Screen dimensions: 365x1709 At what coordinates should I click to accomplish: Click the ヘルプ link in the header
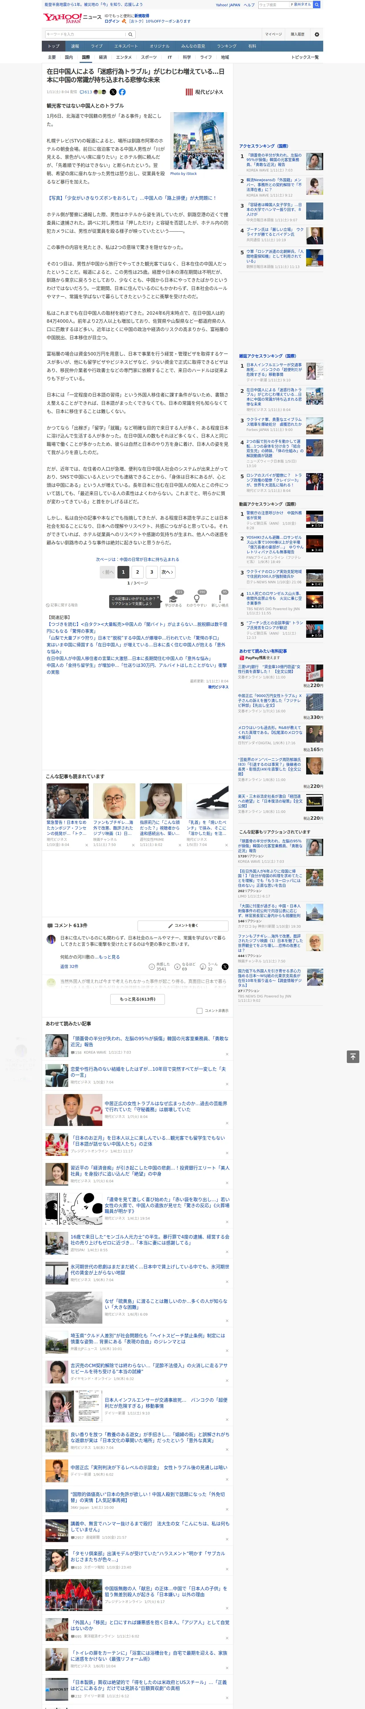pyautogui.click(x=249, y=5)
